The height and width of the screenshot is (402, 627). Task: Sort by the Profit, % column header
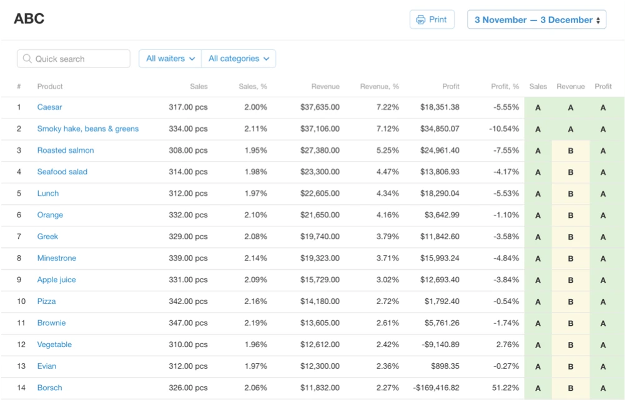(505, 86)
